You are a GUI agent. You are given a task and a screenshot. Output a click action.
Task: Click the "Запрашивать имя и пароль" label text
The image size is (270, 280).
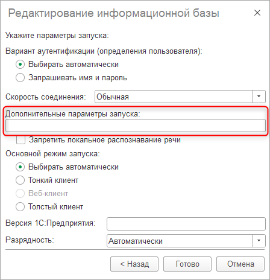click(78, 78)
